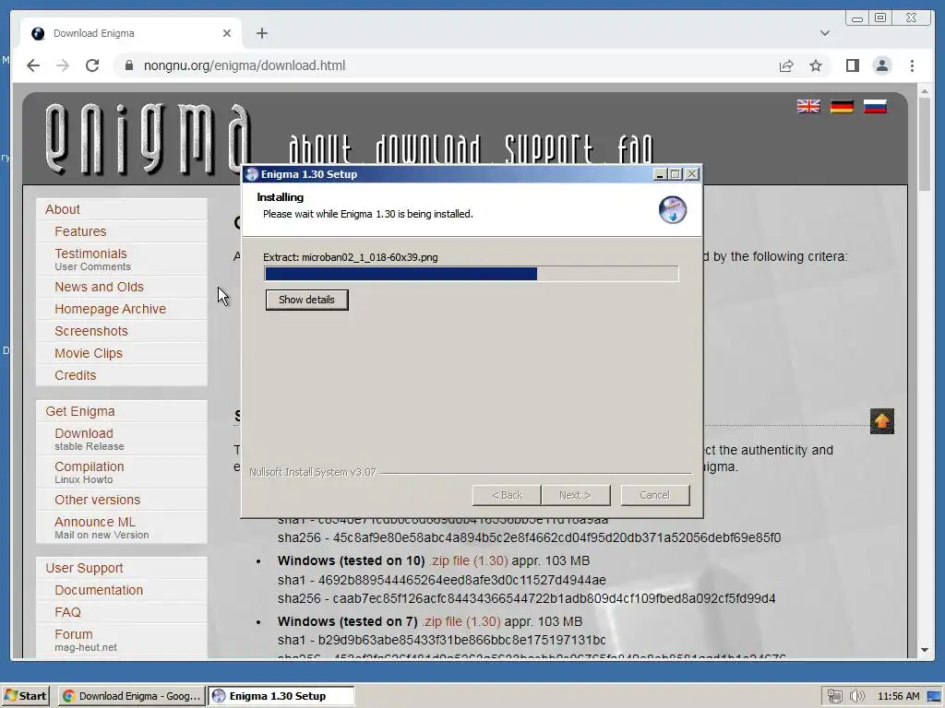This screenshot has height=708, width=945.
Task: Go back in Chrome browser
Action: [x=33, y=65]
